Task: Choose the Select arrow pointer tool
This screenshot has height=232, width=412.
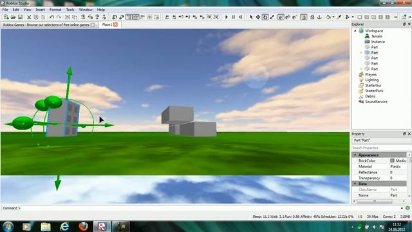Action: point(251,17)
